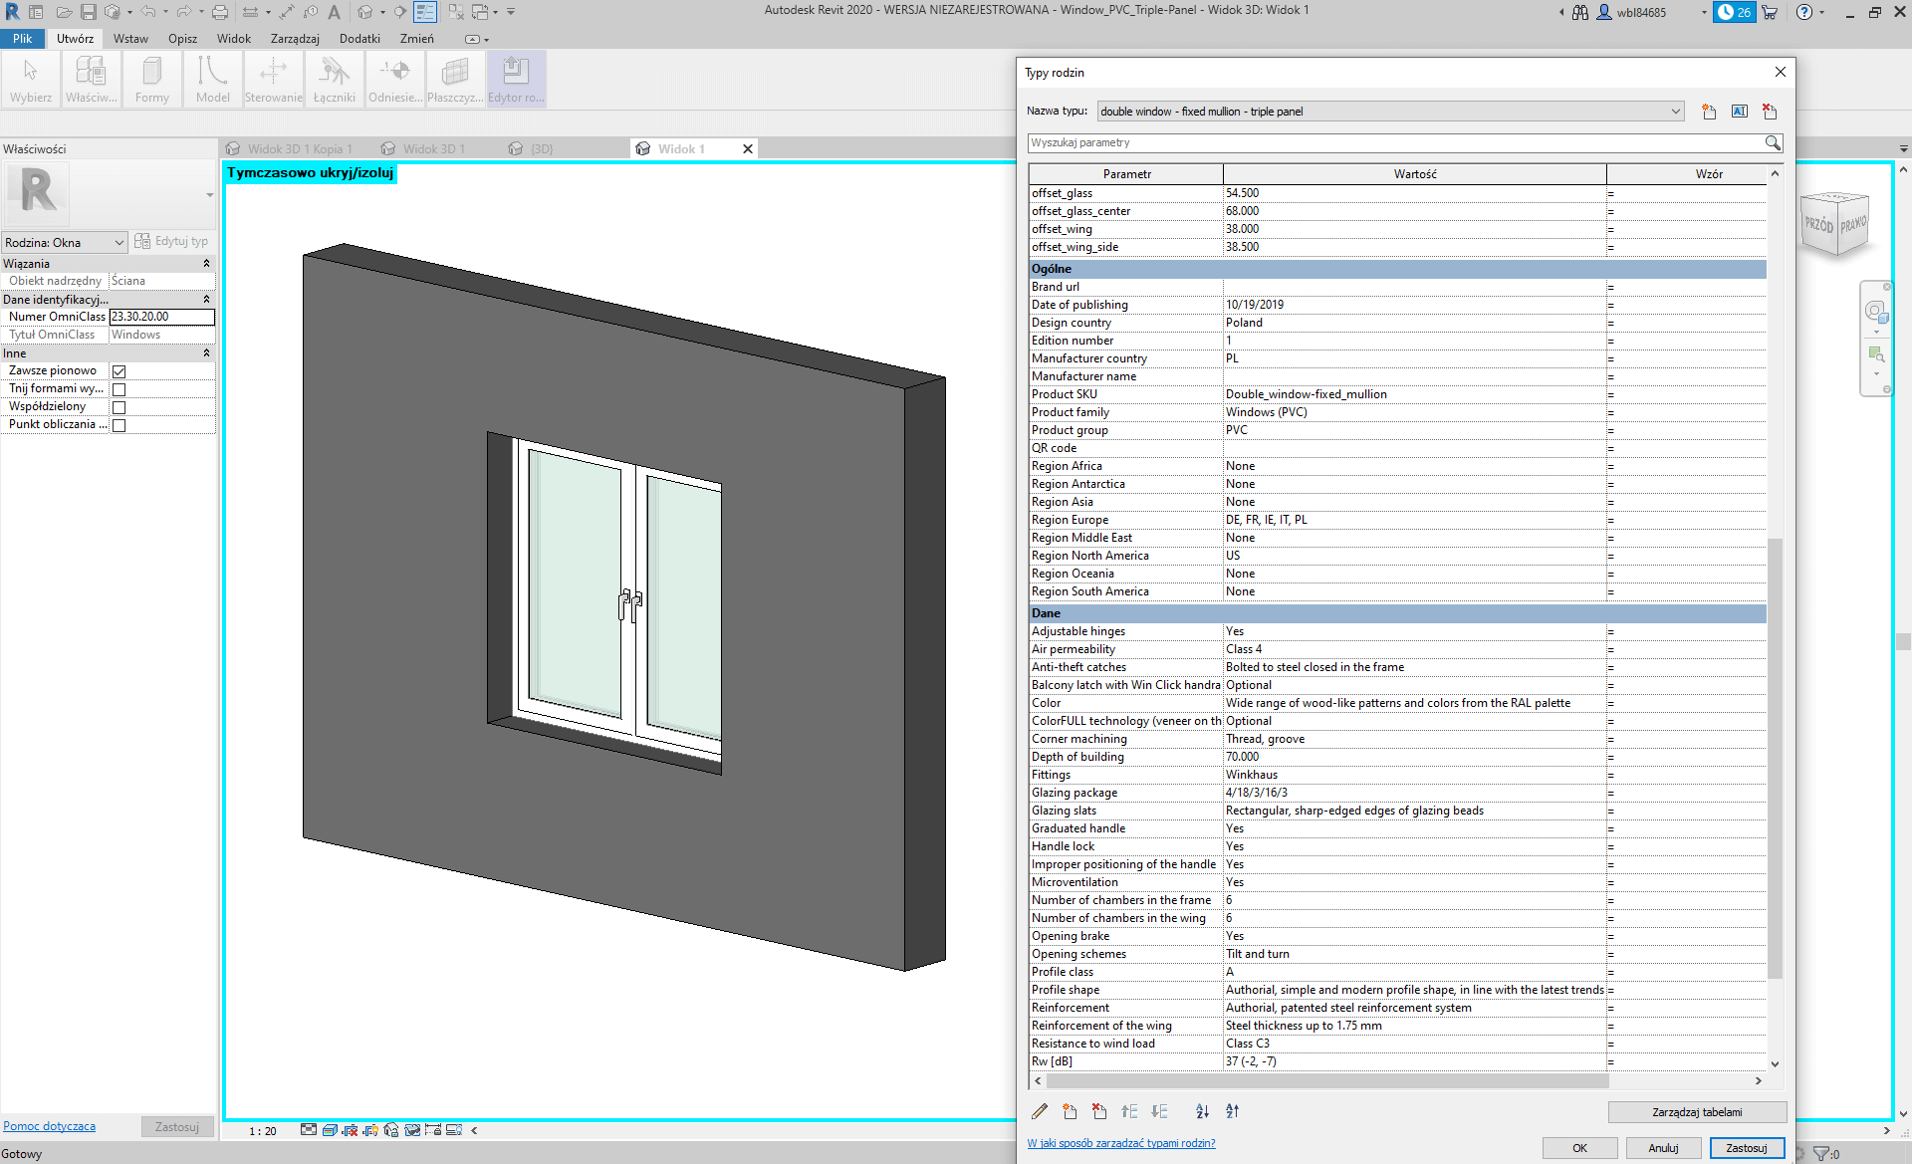
Task: Check Tnij formami wy... option
Action: click(119, 388)
